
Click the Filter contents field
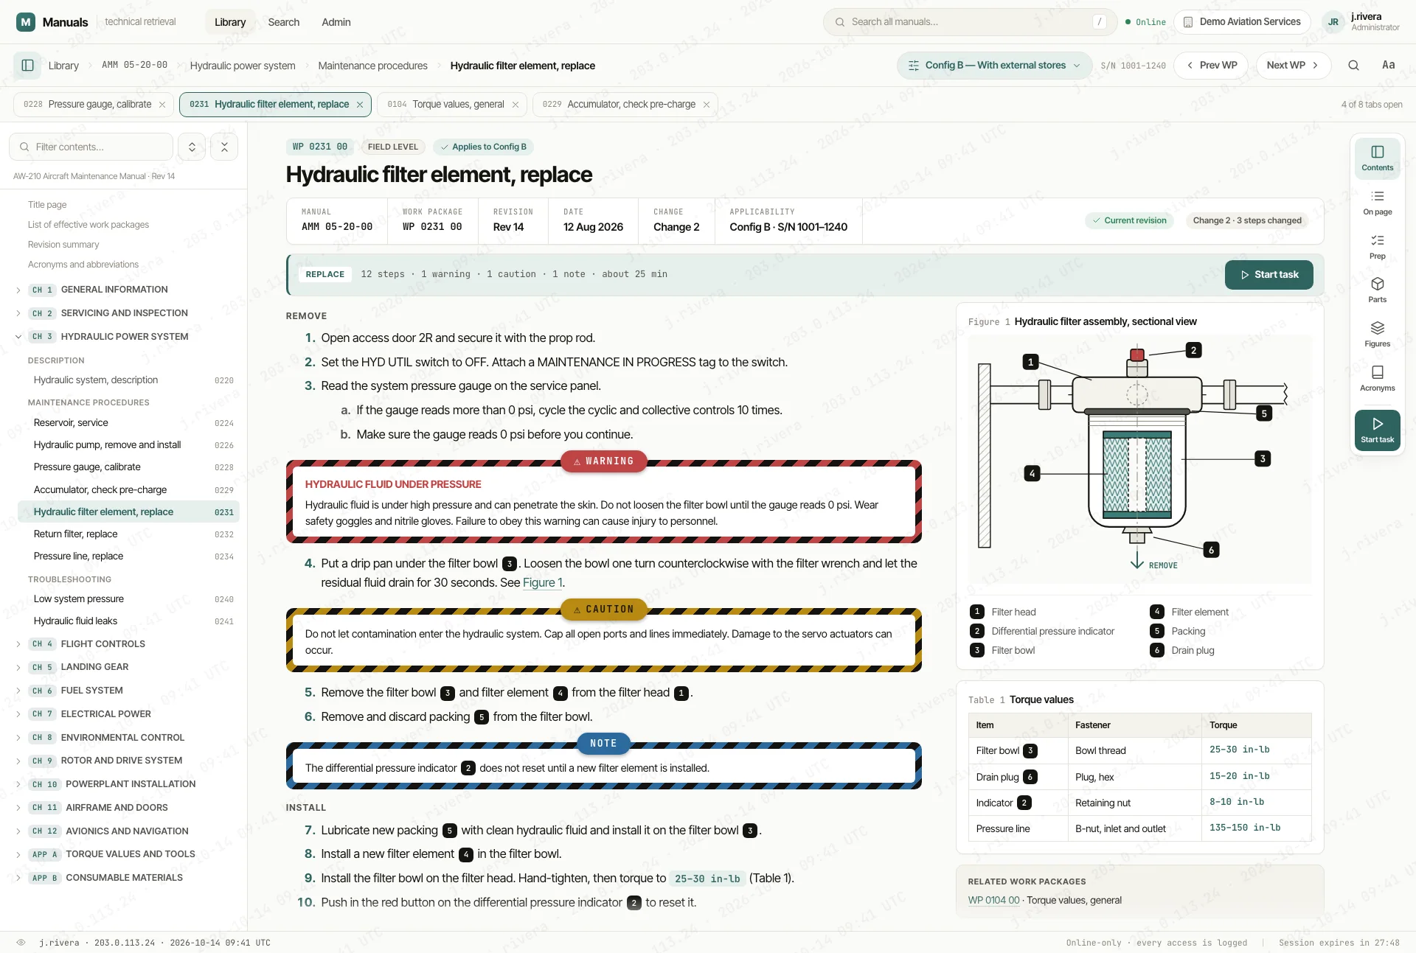click(x=91, y=147)
